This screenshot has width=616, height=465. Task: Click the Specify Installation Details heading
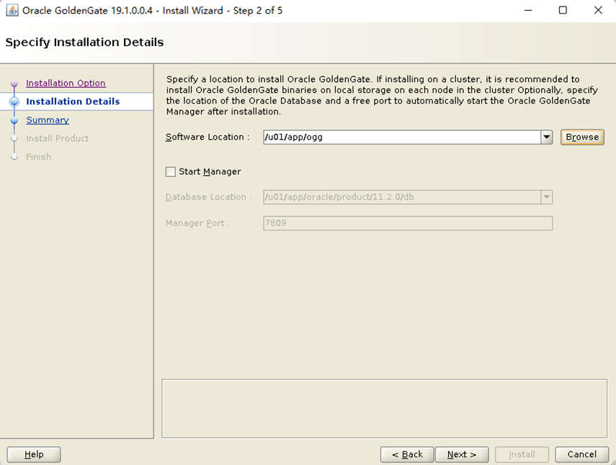84,42
